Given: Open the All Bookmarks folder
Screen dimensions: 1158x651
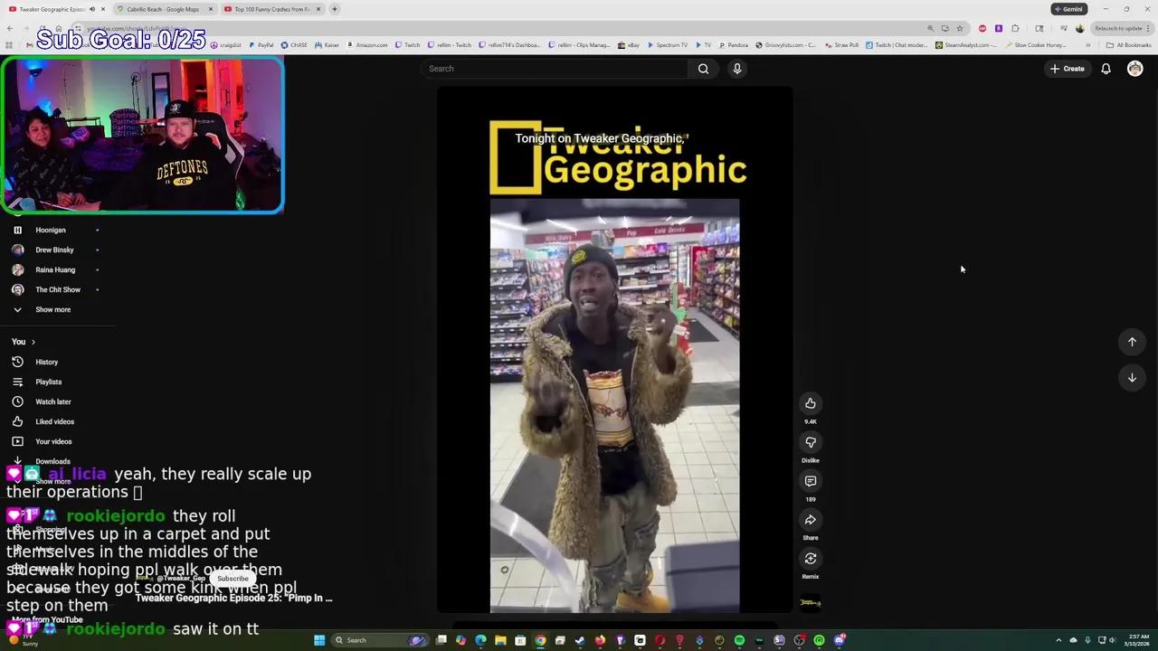Looking at the screenshot, I should pos(1129,45).
